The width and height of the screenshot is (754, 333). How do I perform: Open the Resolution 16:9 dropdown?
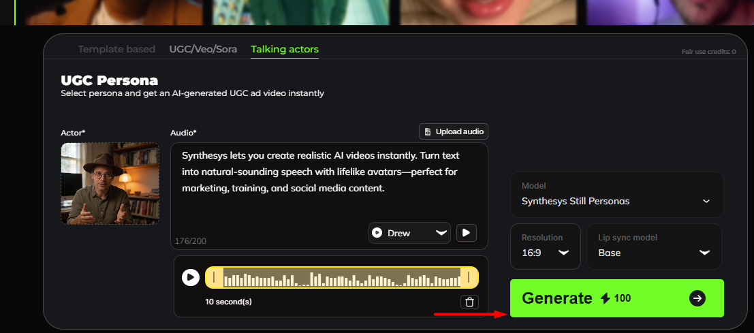tap(546, 246)
